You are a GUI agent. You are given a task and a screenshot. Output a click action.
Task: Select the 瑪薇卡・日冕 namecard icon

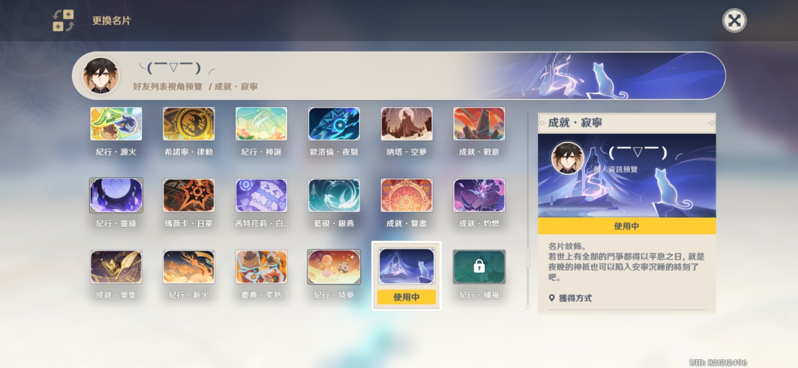189,195
